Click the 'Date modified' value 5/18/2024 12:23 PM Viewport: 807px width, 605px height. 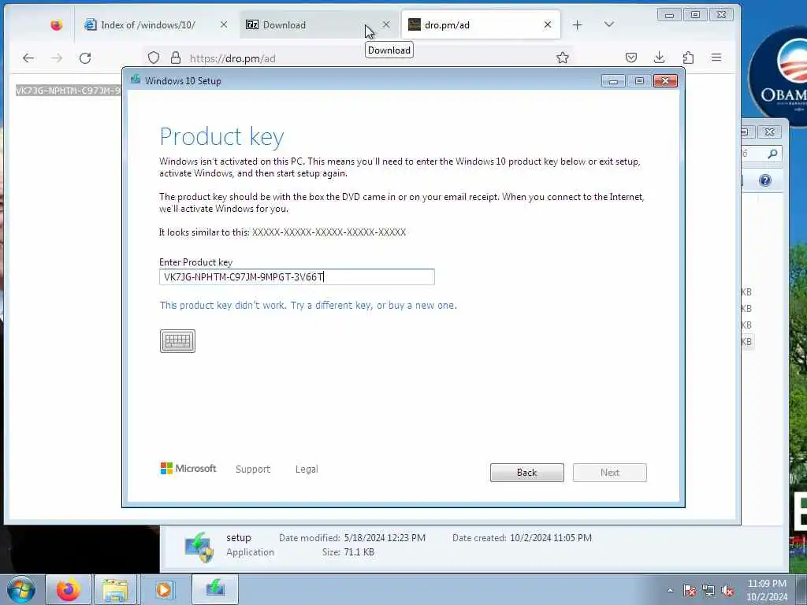click(385, 537)
